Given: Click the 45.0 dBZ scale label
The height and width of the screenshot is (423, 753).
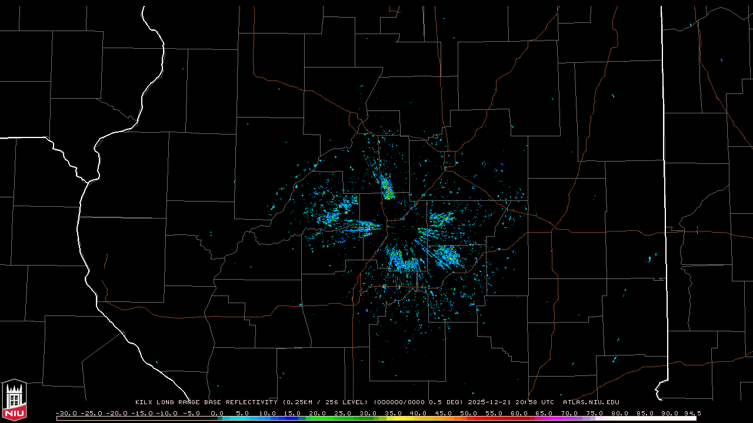Looking at the screenshot, I should pyautogui.click(x=444, y=413).
